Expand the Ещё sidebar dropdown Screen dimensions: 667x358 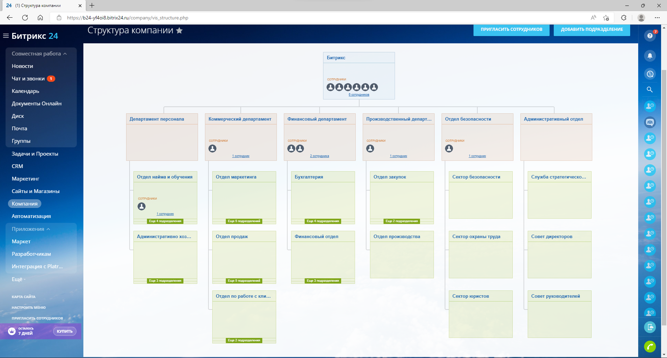pyautogui.click(x=18, y=279)
